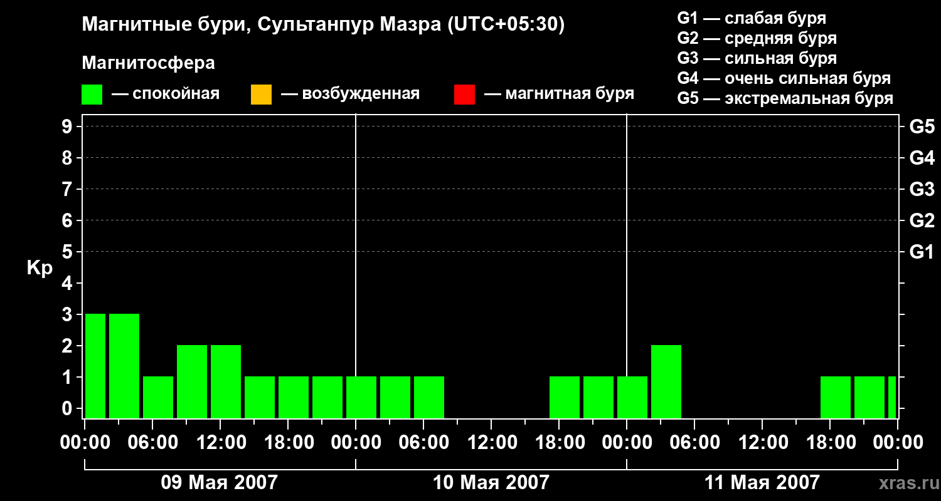Click the 'G2 — средняя буря' legend line
941x501 pixels.
(757, 38)
